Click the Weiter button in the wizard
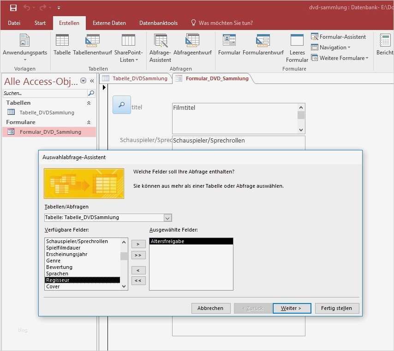Screen dimensions: 394x351 click(292, 308)
